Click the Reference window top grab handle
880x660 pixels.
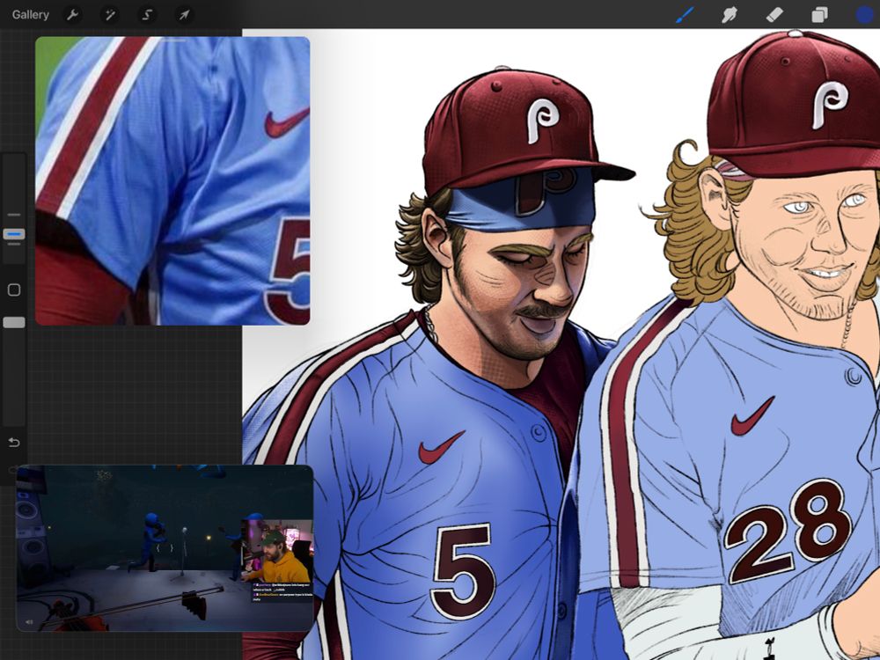172,40
